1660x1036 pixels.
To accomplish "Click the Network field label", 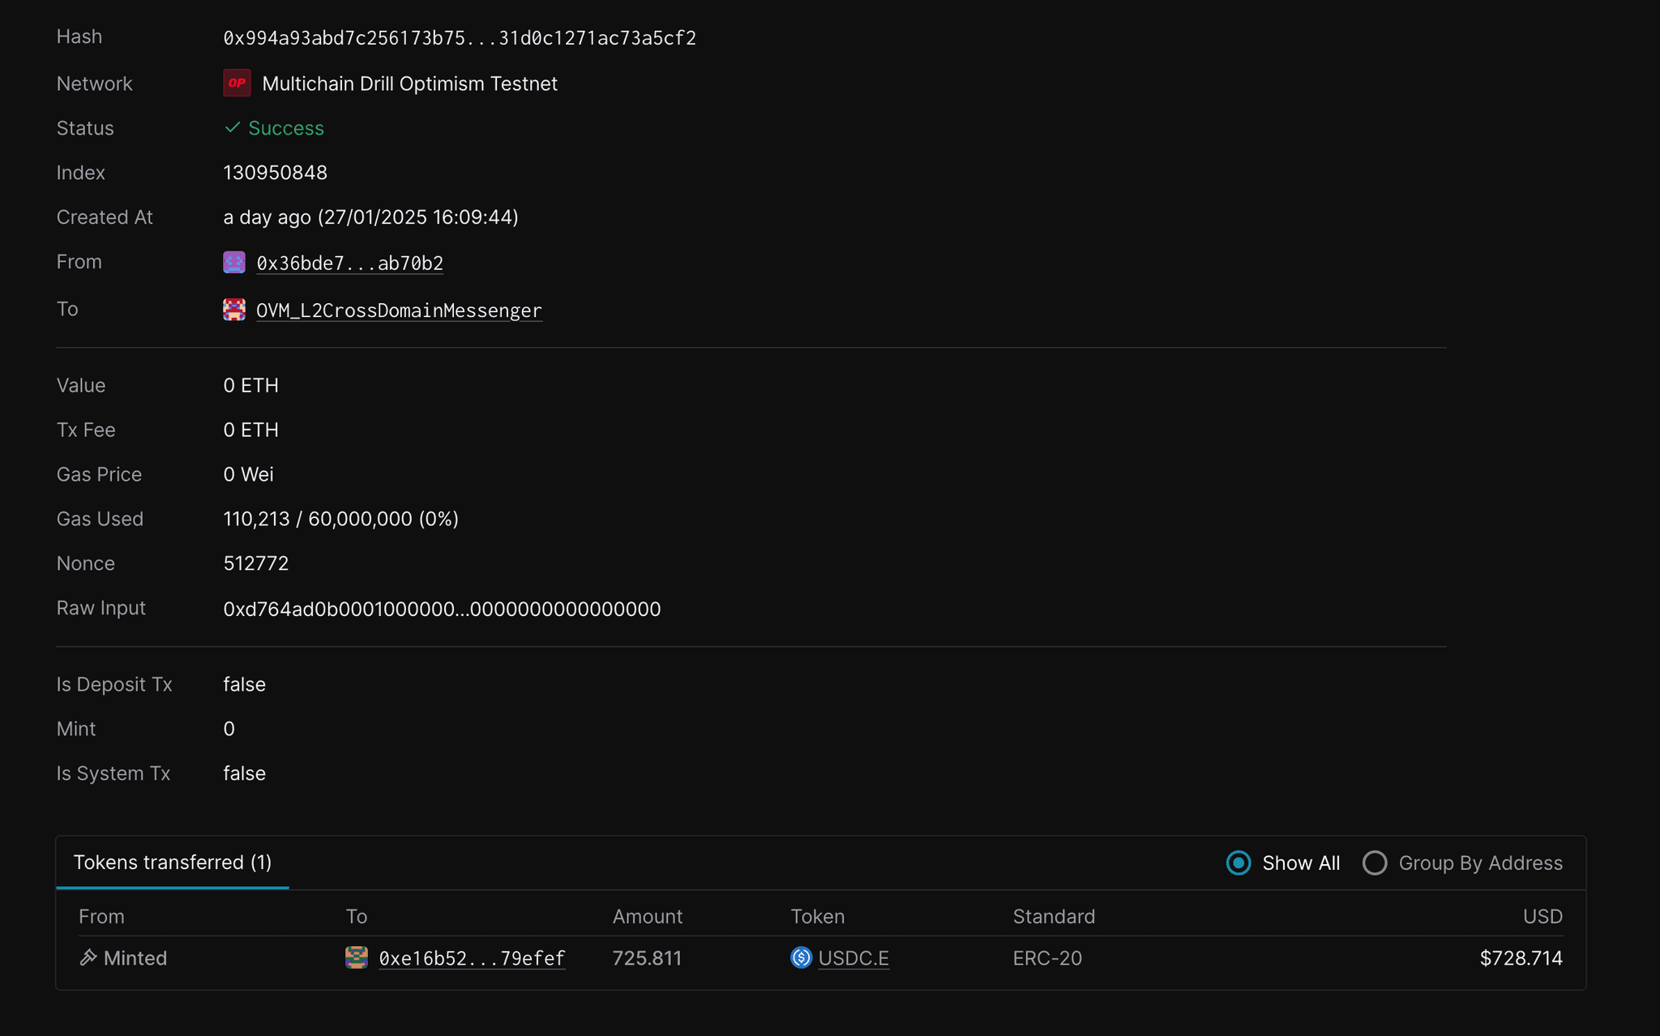I will pyautogui.click(x=94, y=83).
